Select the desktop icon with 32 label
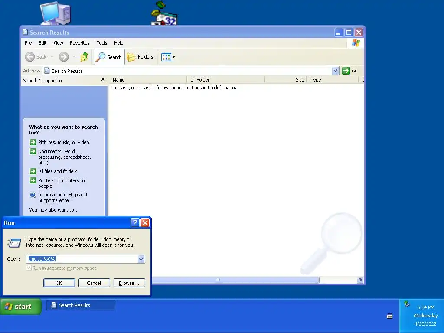Viewport: 444px width, 333px height. click(x=164, y=13)
